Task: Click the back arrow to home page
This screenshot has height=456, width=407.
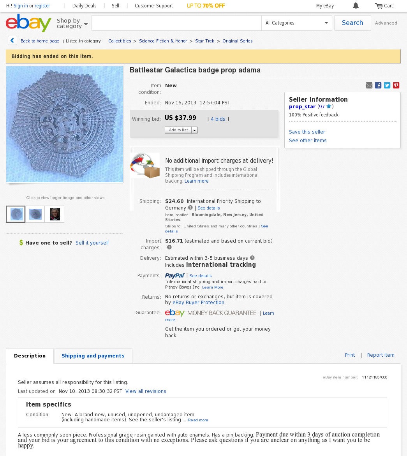Action: [12, 41]
